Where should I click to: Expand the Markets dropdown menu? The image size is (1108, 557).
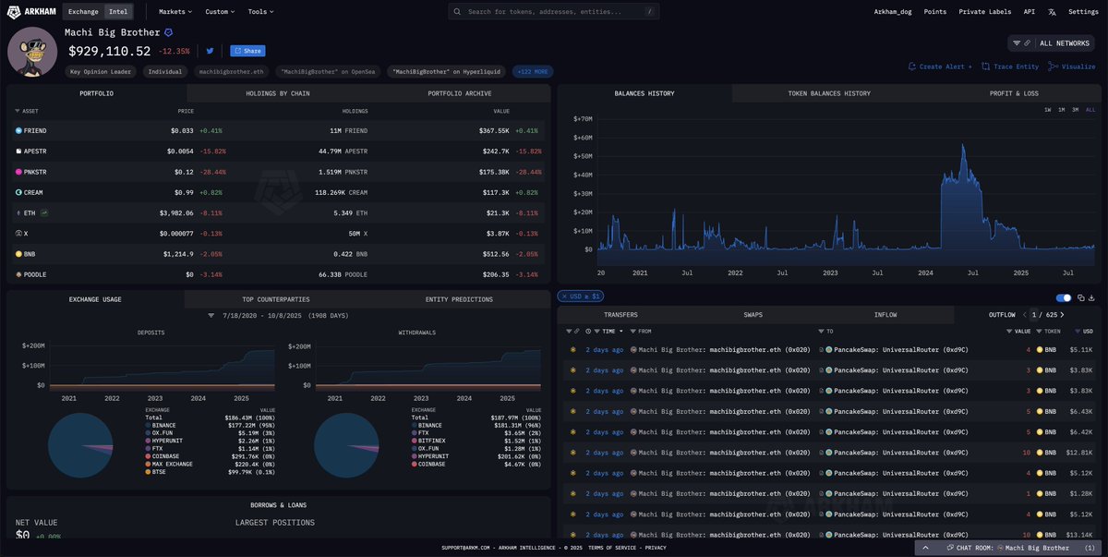tap(175, 12)
